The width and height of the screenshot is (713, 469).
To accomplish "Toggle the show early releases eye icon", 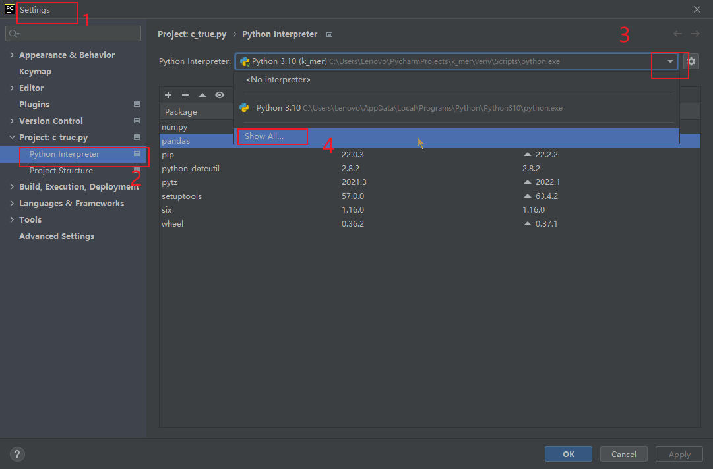I will click(220, 95).
